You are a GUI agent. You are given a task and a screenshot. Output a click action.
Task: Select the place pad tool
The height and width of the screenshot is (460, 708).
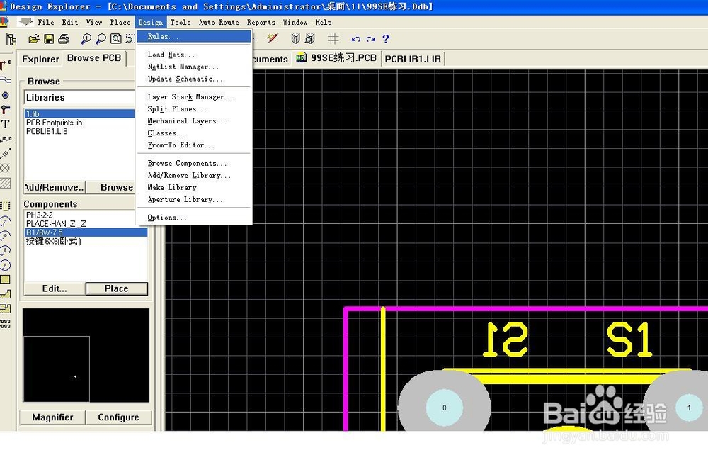[5, 95]
